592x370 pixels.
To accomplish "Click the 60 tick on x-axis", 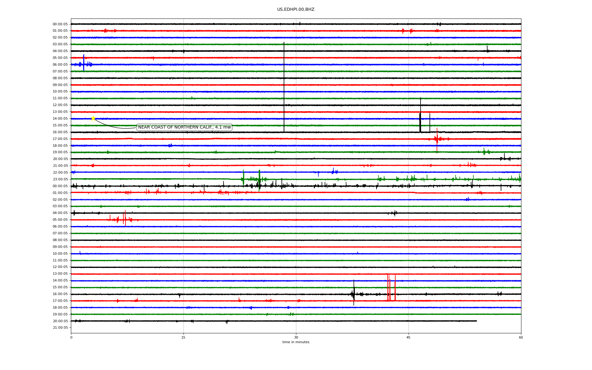I will click(x=521, y=337).
